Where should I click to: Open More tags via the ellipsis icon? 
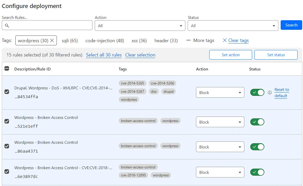(x=189, y=40)
